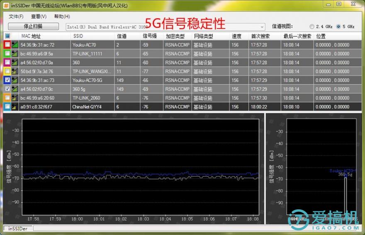Image resolution: width=365 pixels, height=235 pixels.
Task: Sort by MAC 地址 column header
Action: (x=44, y=36)
